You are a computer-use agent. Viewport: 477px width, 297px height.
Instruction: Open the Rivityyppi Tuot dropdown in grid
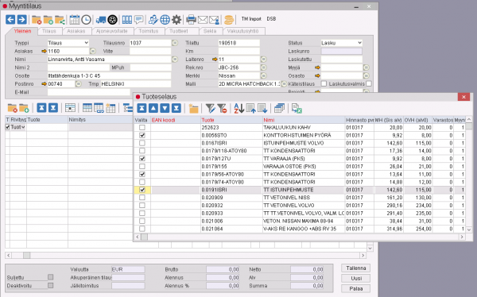tap(17, 127)
